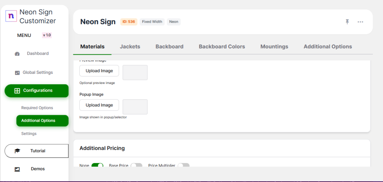This screenshot has width=383, height=182.
Task: Pin the Neon Sign configuration
Action: (347, 22)
